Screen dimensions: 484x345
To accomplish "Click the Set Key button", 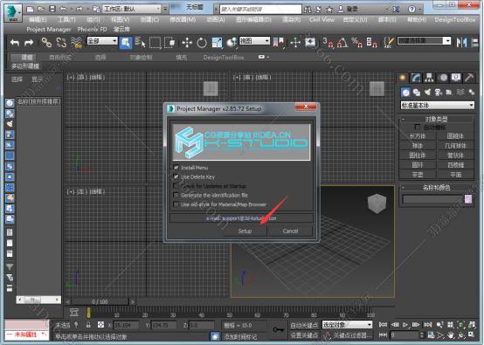I will tap(304, 335).
